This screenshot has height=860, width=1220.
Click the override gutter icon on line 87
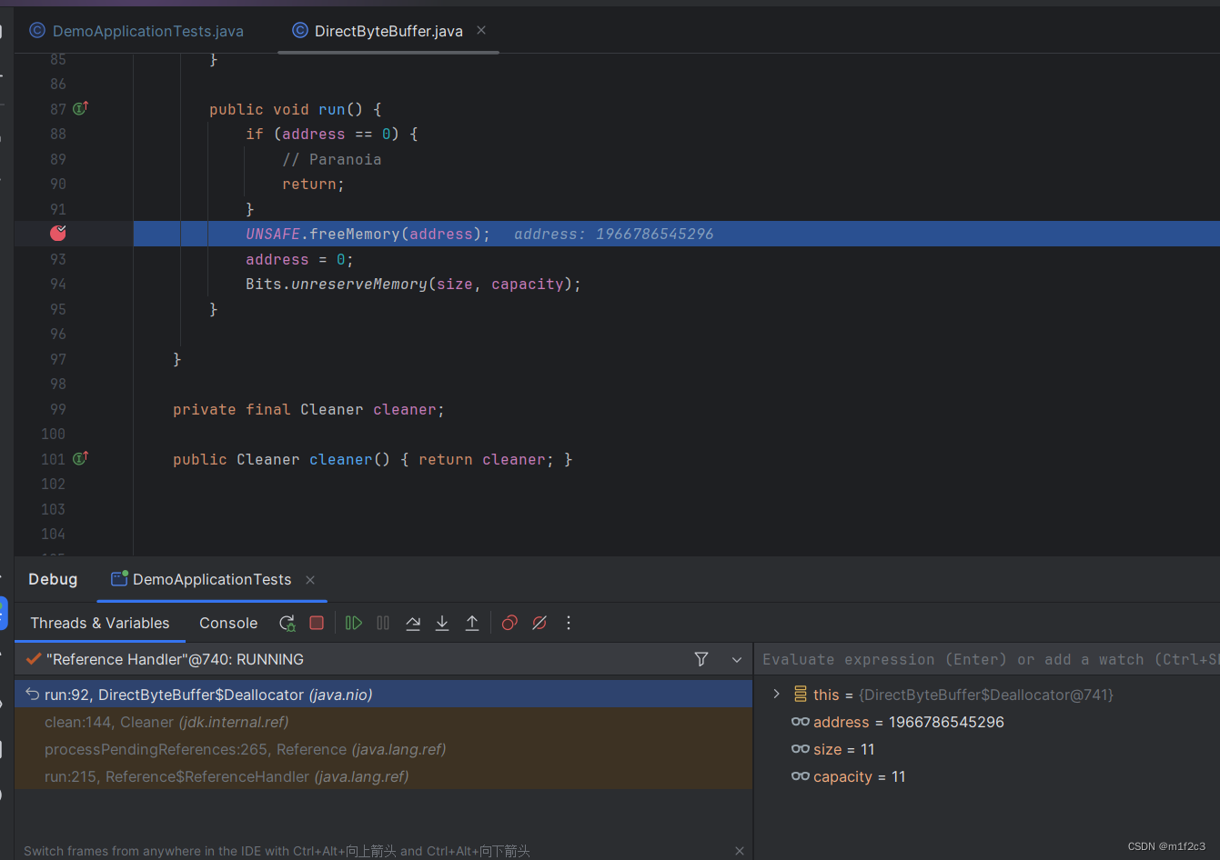[80, 108]
